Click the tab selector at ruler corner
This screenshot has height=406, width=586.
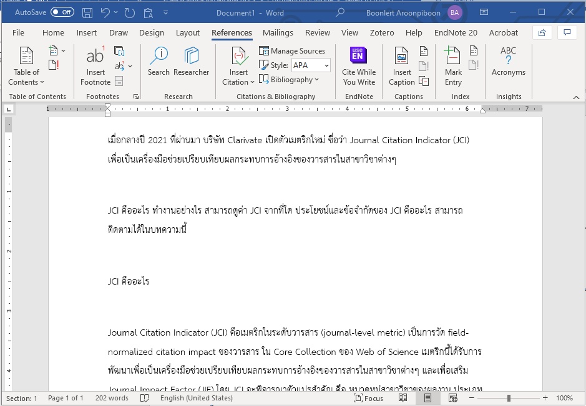point(9,109)
